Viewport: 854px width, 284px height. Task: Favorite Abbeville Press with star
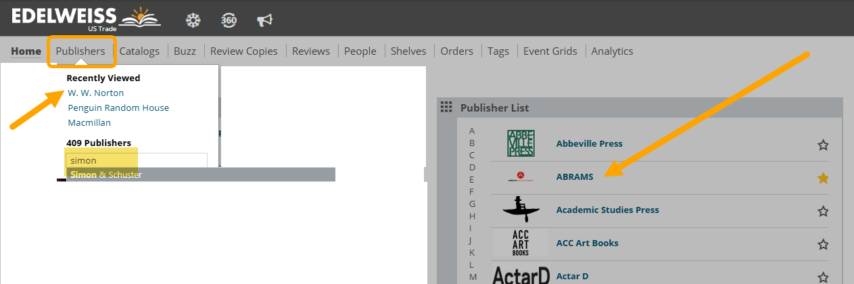coord(823,145)
